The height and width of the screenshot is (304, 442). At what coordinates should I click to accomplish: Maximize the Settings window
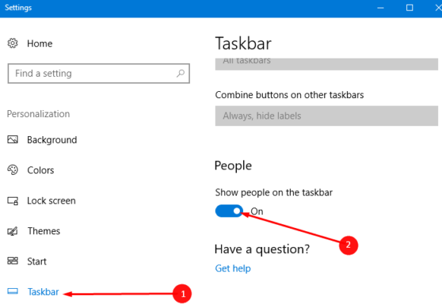point(409,8)
